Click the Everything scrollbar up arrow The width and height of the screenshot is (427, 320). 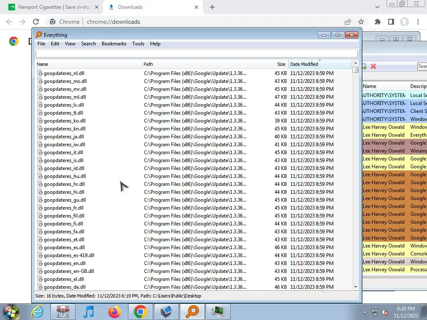pos(355,63)
